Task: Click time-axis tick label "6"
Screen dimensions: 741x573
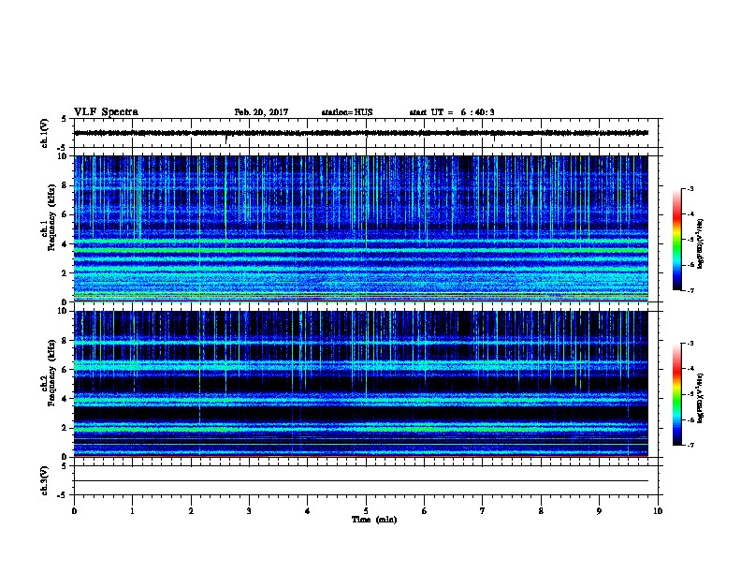Action: click(425, 511)
